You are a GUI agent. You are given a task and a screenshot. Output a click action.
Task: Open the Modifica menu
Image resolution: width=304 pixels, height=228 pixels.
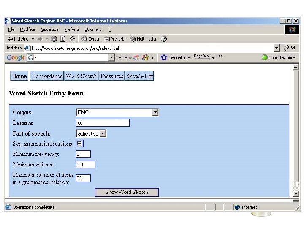(27, 30)
